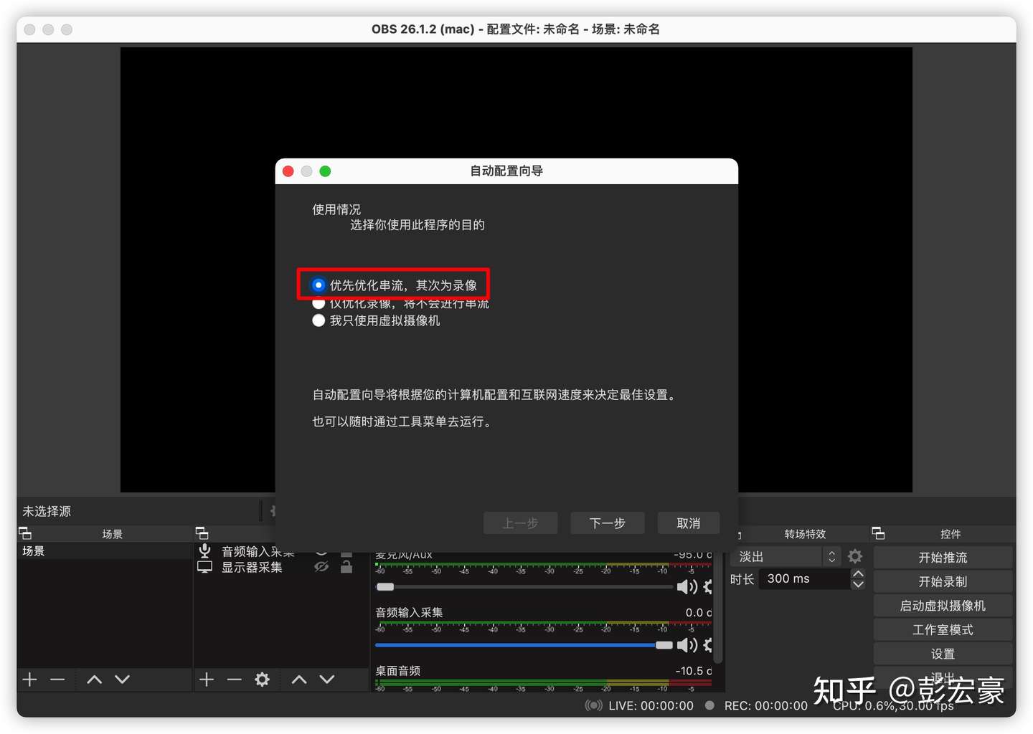Click 下一步 in the wizard

[x=608, y=523]
